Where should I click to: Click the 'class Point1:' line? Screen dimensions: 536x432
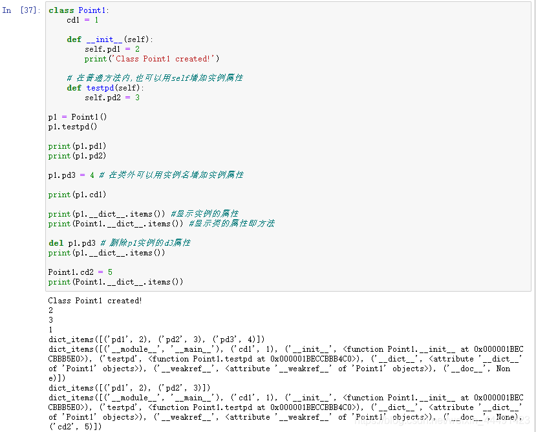pos(79,10)
